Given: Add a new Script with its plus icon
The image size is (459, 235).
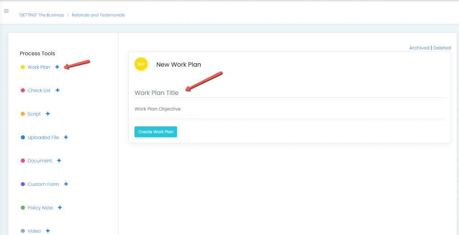Looking at the screenshot, I should (48, 114).
